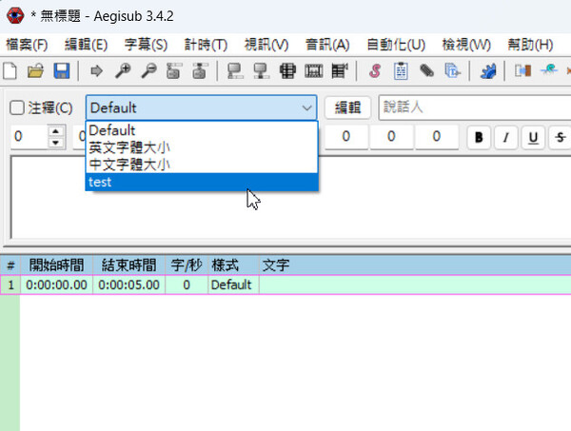Click the jump to video frame arrow icon
This screenshot has width=571, height=431.
(96, 70)
